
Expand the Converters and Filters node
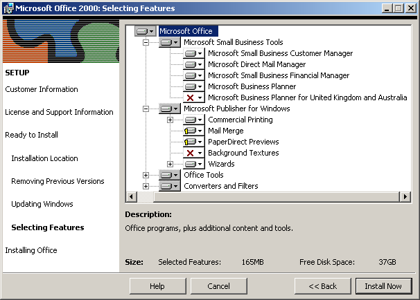click(146, 186)
